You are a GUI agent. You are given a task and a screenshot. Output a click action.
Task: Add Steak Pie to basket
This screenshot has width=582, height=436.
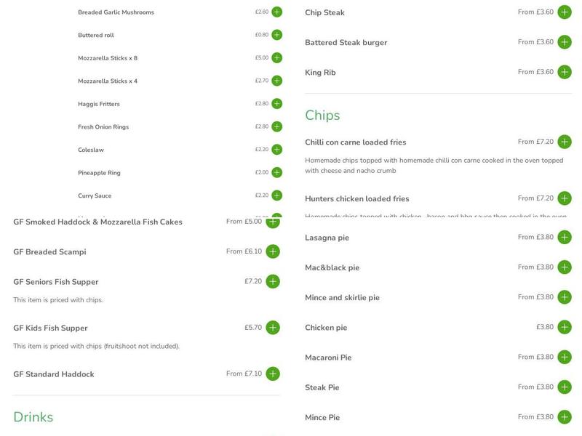pyautogui.click(x=565, y=387)
